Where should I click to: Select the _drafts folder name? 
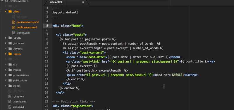coord(17,38)
